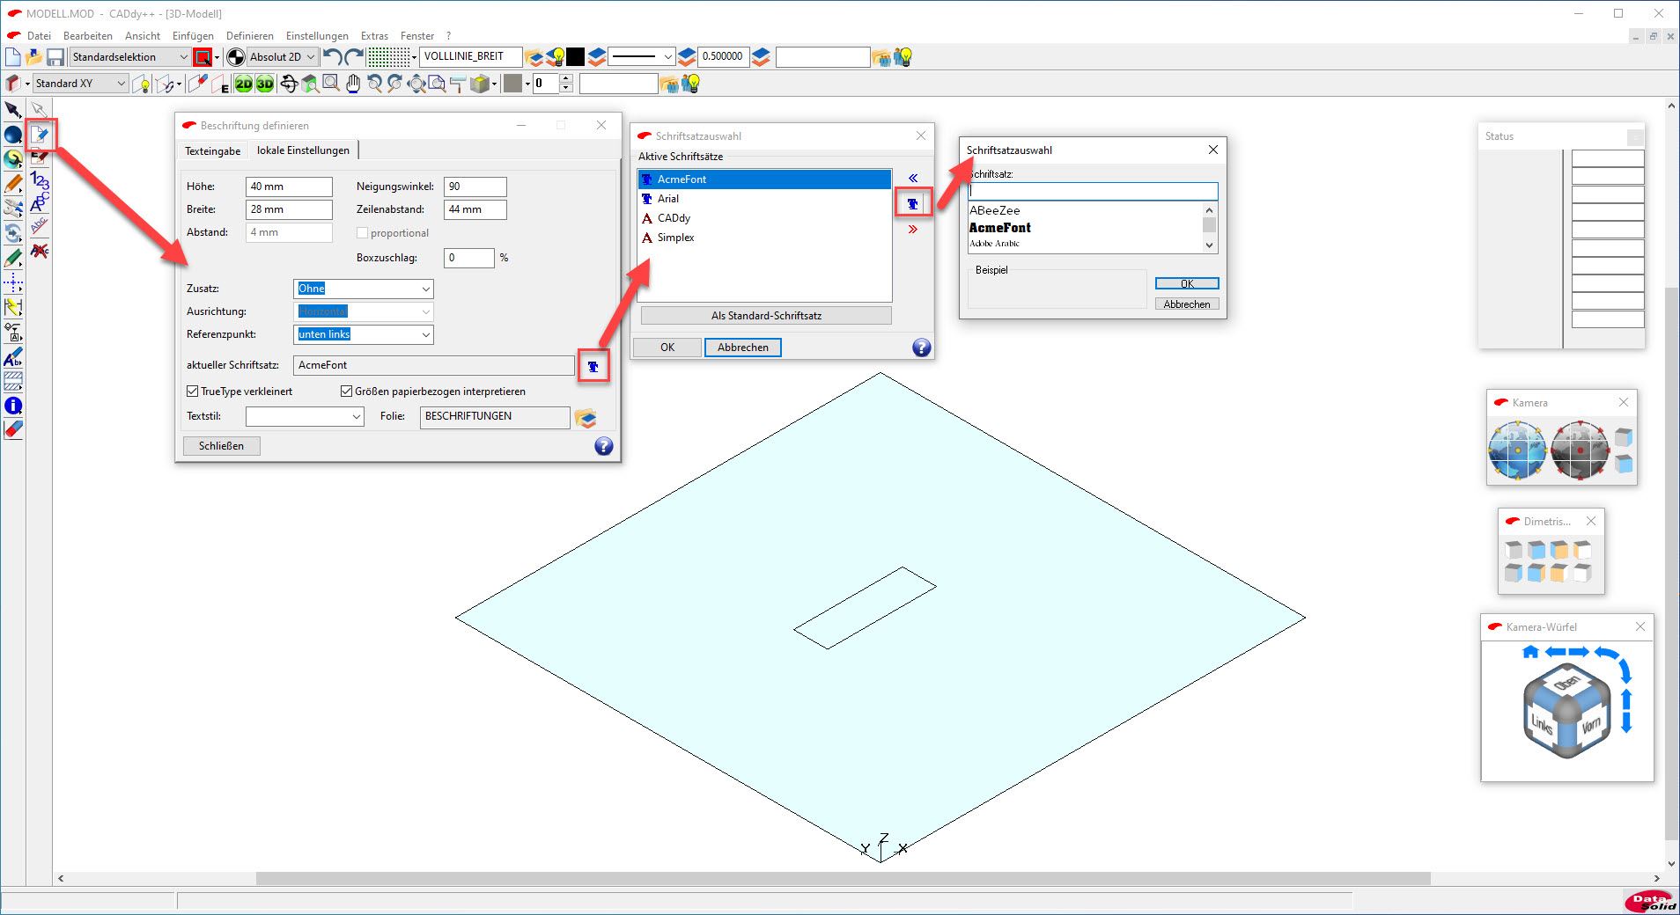Click the blue help icon in Beschriftung definieren

pyautogui.click(x=603, y=446)
